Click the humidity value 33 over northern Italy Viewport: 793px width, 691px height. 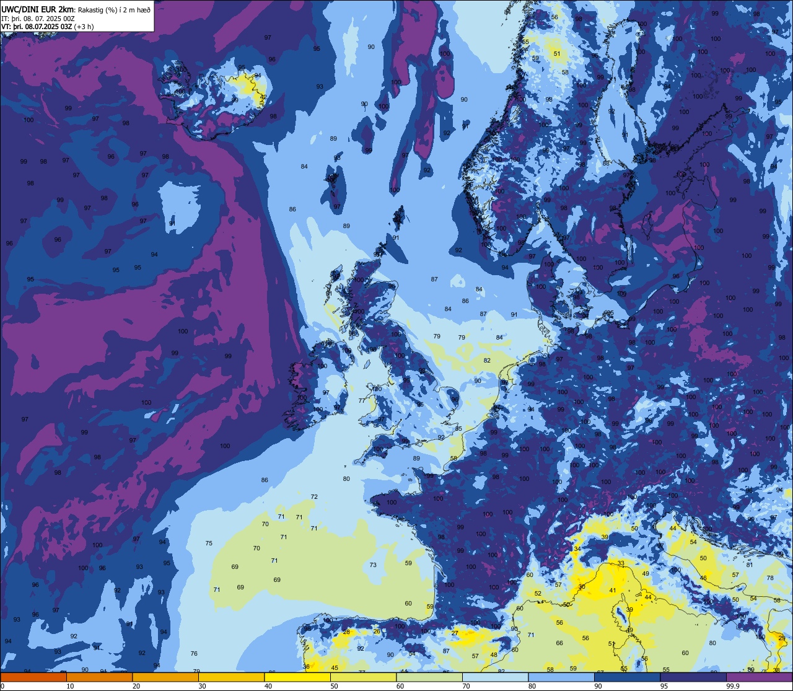tap(621, 563)
